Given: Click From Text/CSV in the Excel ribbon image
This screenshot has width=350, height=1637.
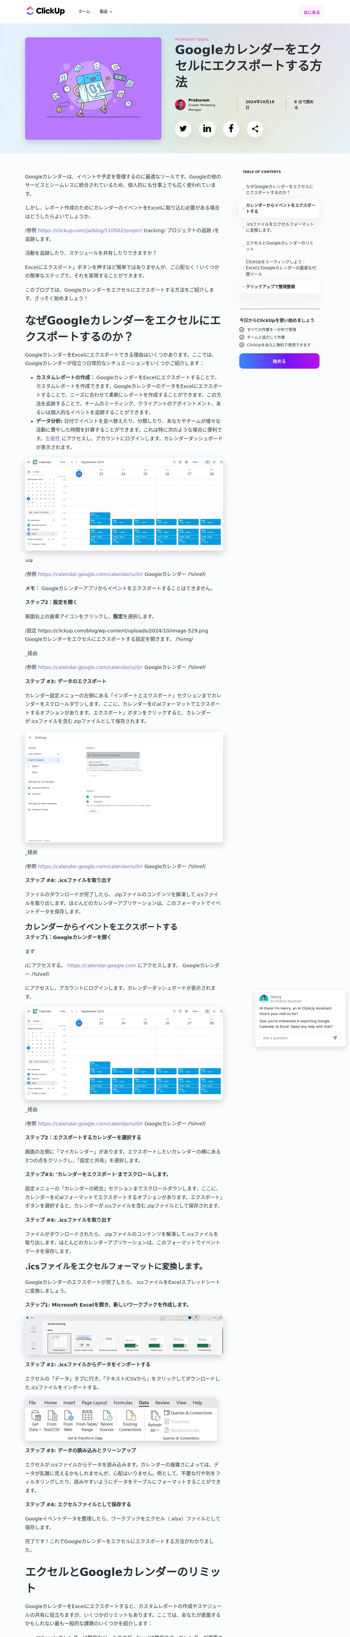Looking at the screenshot, I should coord(52,1421).
